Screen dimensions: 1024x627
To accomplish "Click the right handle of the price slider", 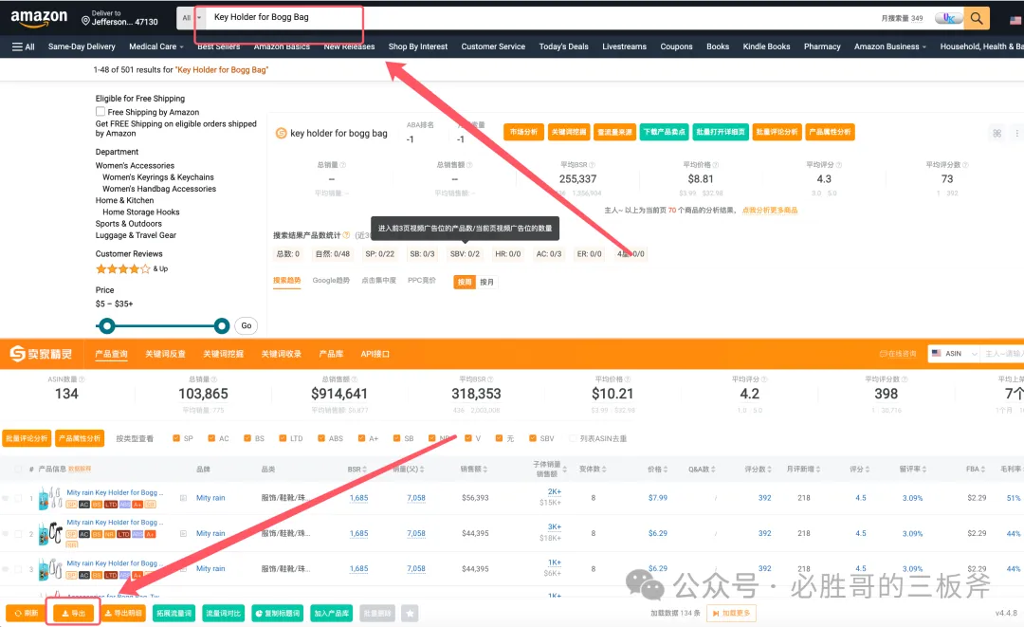I will point(222,326).
